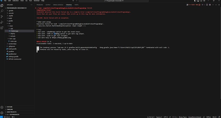Open the Search view in activity bar
This screenshot has height=118, width=221.
(x=2, y=11)
